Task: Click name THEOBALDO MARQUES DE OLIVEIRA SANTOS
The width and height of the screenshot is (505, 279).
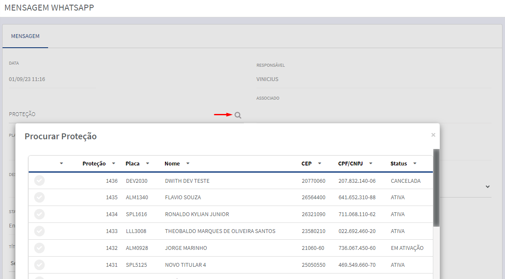Action: coord(220,231)
